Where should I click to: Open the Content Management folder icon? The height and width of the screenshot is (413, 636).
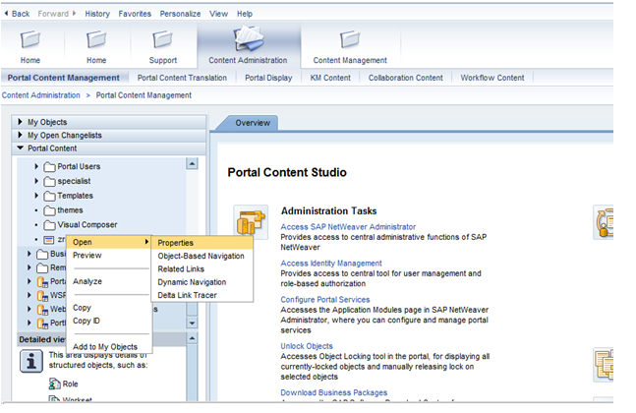(350, 39)
